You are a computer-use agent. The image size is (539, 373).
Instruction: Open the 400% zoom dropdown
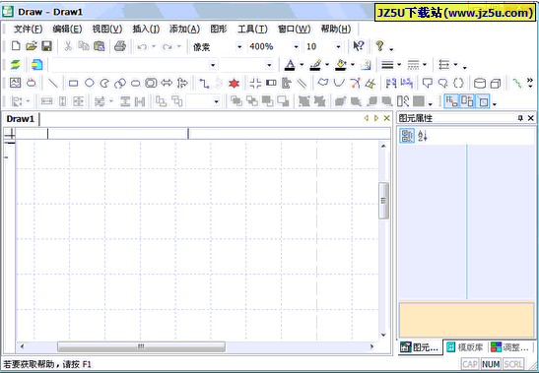tap(296, 46)
